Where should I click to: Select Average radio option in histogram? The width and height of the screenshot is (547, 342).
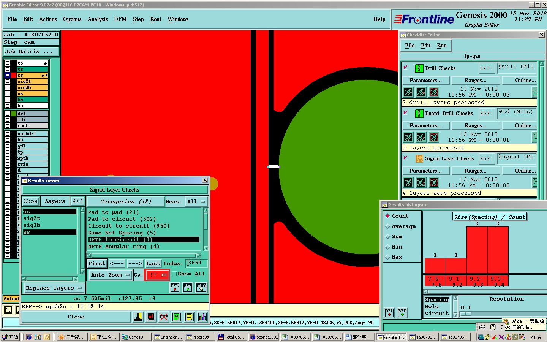tap(388, 226)
